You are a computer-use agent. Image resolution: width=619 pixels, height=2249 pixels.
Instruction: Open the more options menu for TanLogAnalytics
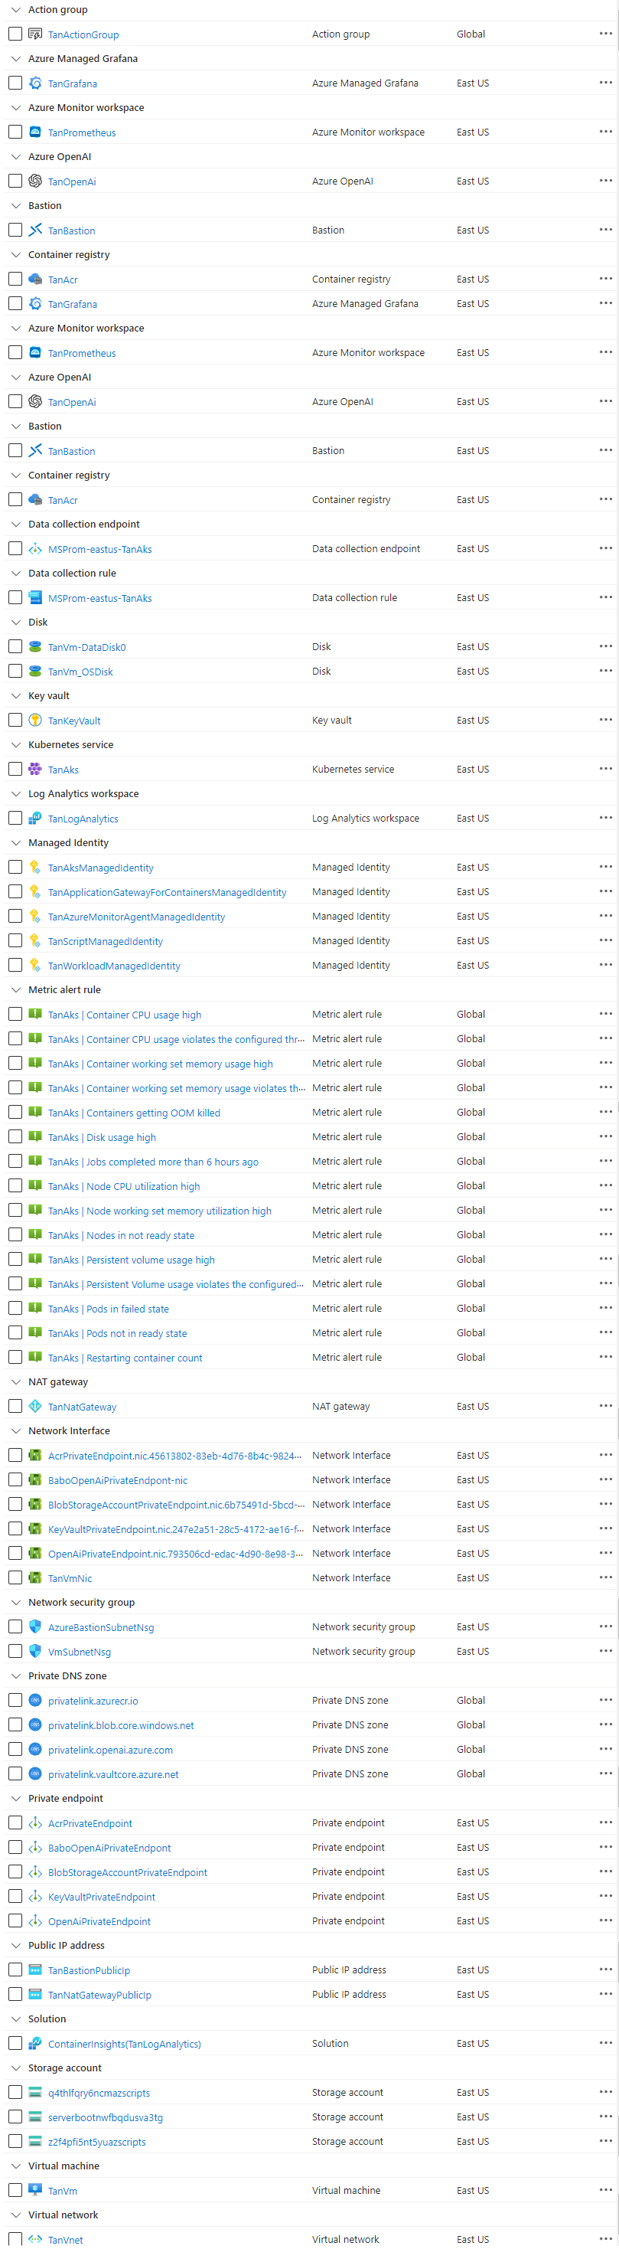[x=606, y=818]
